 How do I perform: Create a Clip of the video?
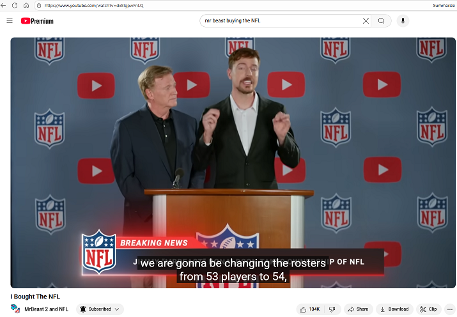pyautogui.click(x=428, y=309)
